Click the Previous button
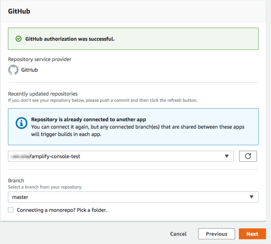271x244 pixels. tap(216, 234)
